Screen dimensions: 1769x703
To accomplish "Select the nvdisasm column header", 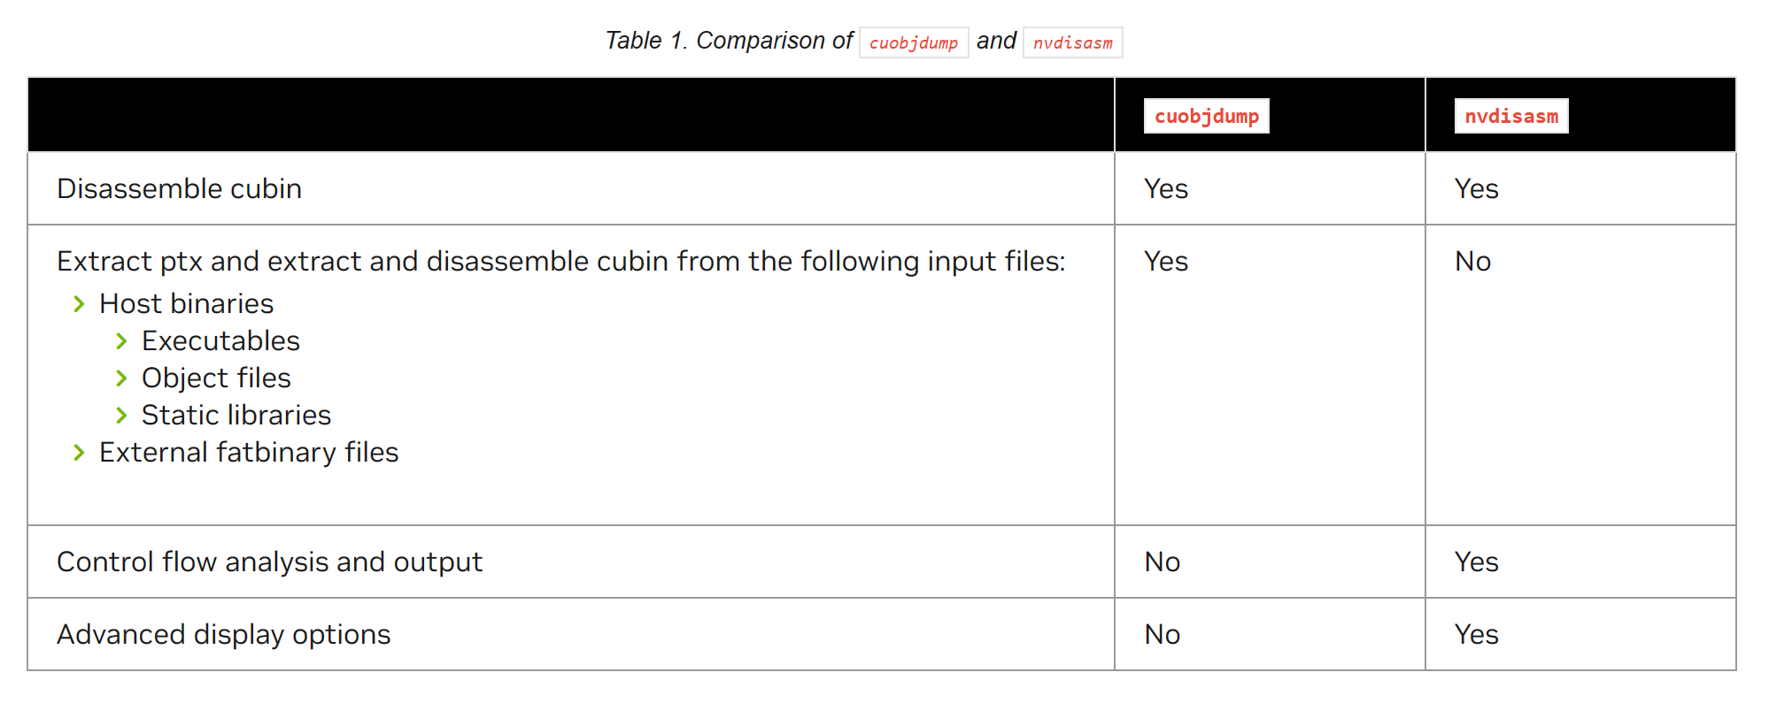I will pyautogui.click(x=1510, y=116).
